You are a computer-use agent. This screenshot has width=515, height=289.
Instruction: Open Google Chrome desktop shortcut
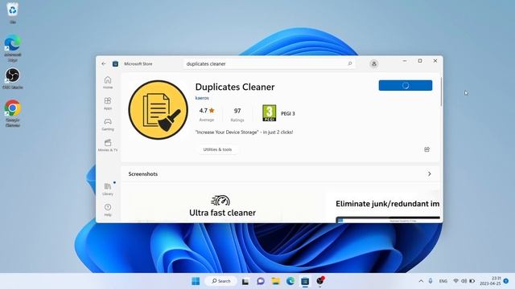pyautogui.click(x=13, y=113)
